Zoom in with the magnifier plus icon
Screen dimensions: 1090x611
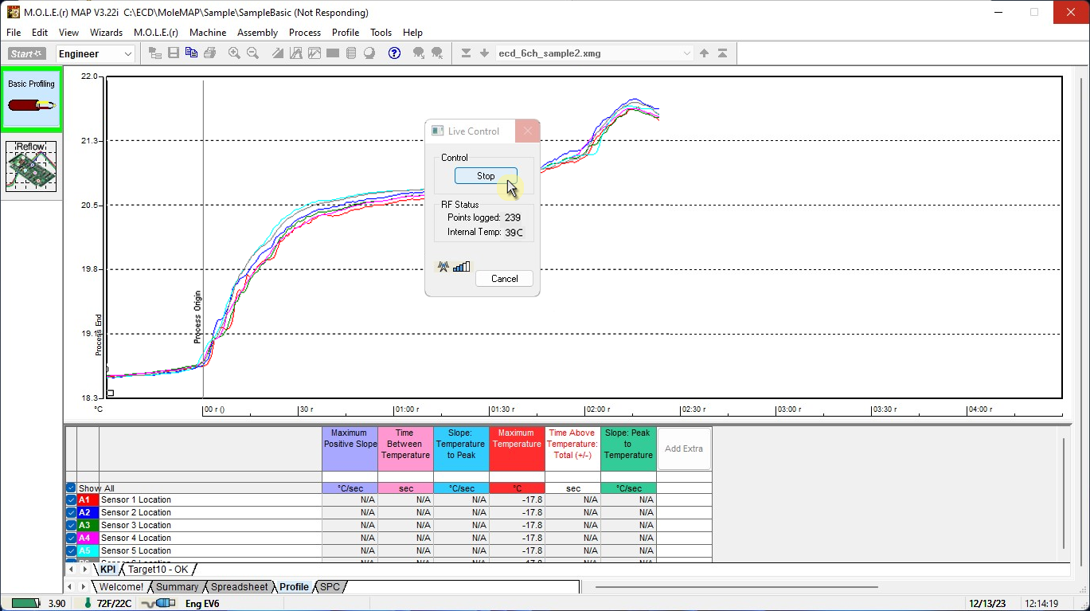click(234, 53)
